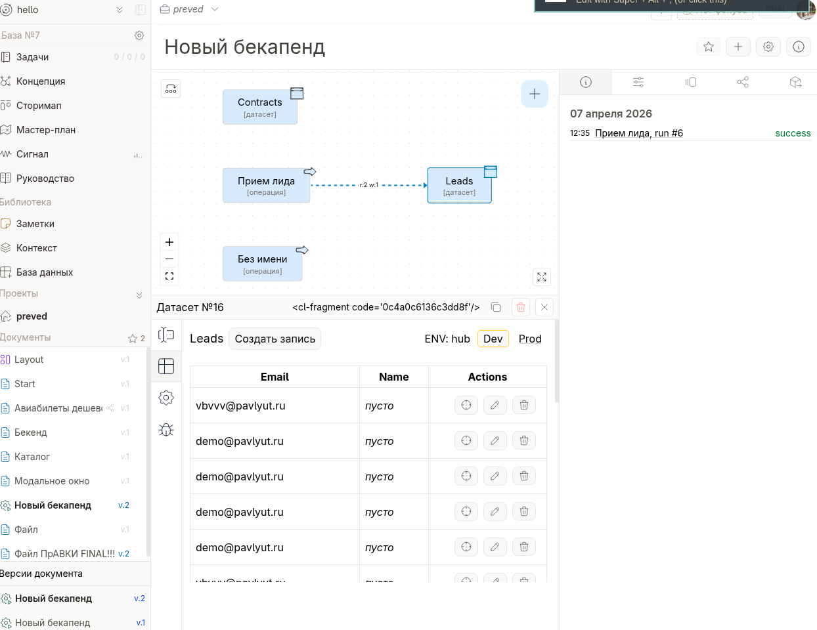Switch to the sliders settings tab
This screenshot has height=630, width=817.
pos(638,82)
